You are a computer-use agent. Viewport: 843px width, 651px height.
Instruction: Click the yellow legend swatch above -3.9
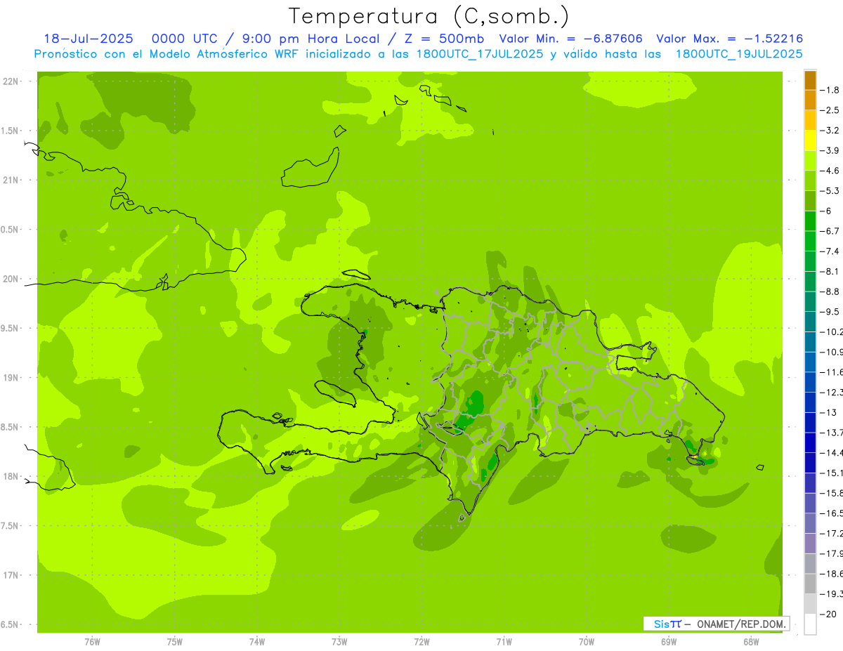[810, 140]
